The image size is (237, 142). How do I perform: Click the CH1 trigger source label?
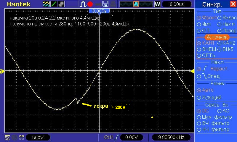coord(108,138)
